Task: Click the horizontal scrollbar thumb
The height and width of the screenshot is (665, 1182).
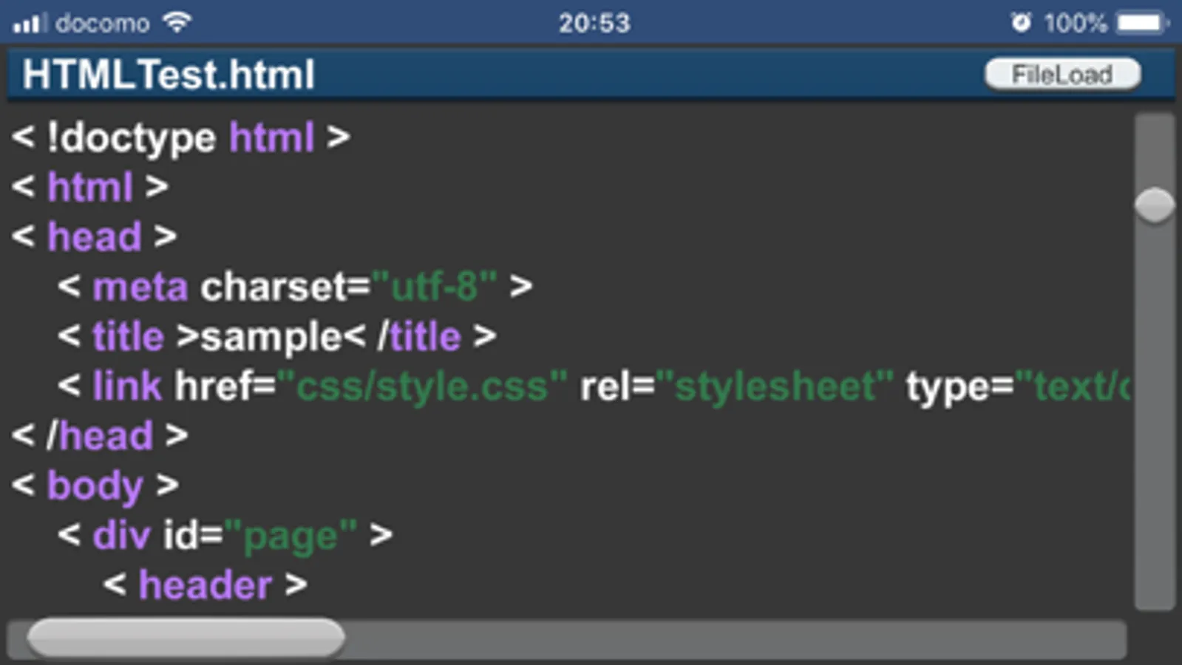Action: click(x=186, y=637)
